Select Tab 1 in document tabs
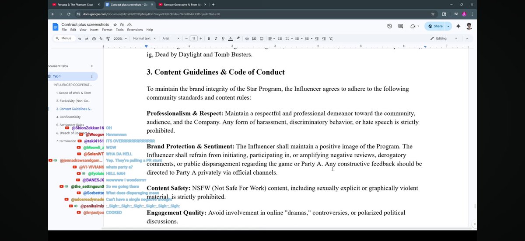The width and height of the screenshot is (525, 241). (x=73, y=76)
